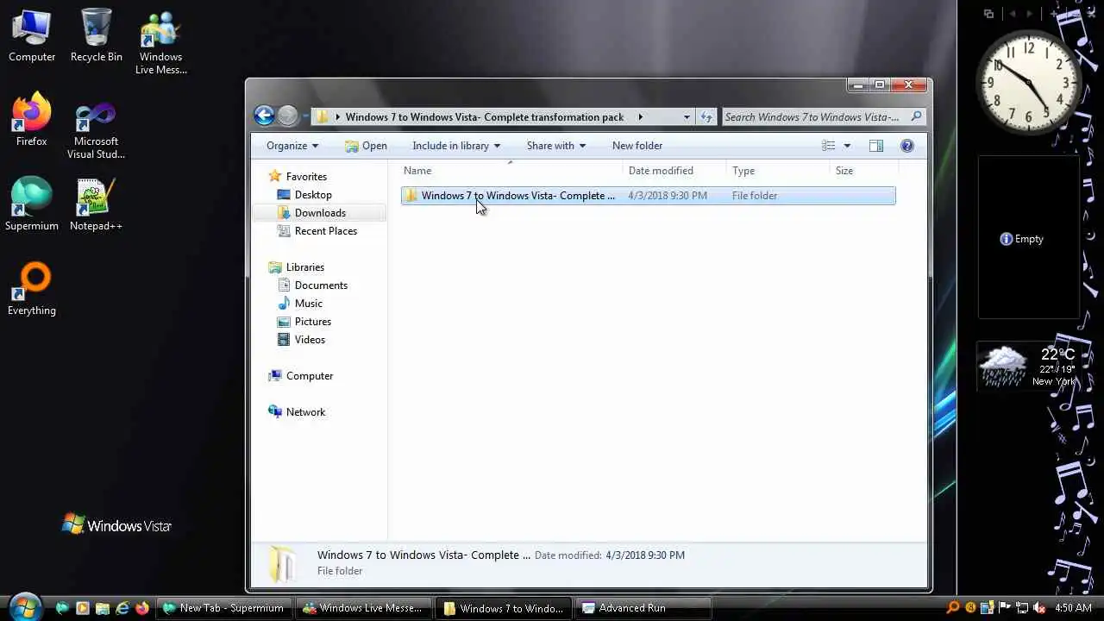Open address bar history dropdown arrow
This screenshot has height=621, width=1104.
[687, 116]
